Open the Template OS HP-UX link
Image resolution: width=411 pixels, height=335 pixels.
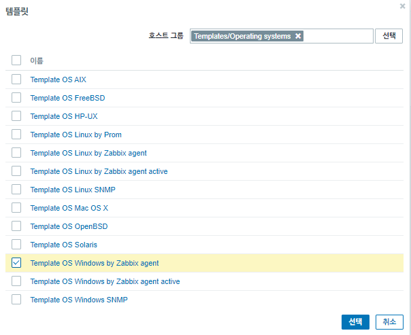(x=64, y=116)
